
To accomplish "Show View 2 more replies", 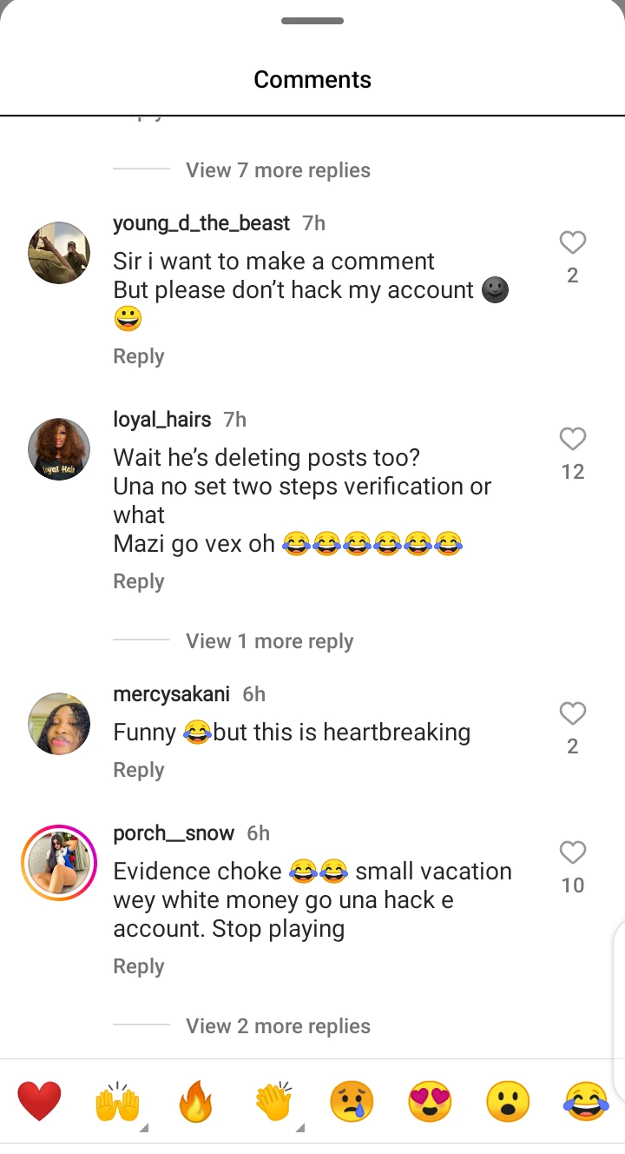I will click(278, 1026).
